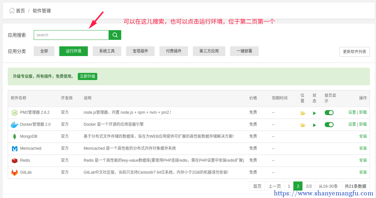Click the green search magnifier icon

pyautogui.click(x=115, y=35)
